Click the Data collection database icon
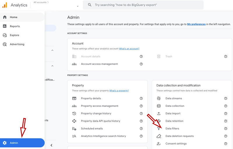Screen dimensions: 233x149 [x=159, y=106]
